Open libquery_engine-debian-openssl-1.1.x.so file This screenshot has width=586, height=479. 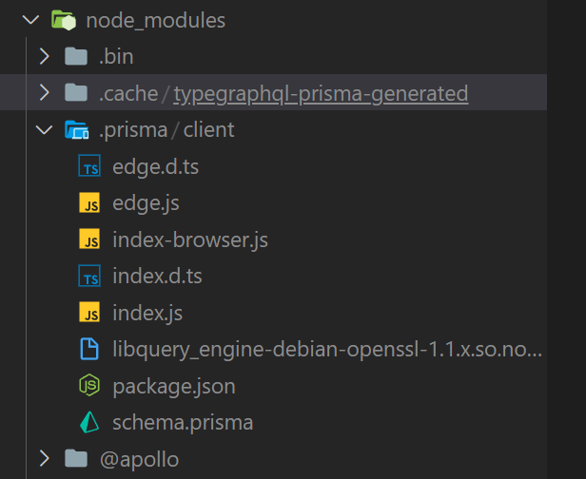tap(327, 350)
